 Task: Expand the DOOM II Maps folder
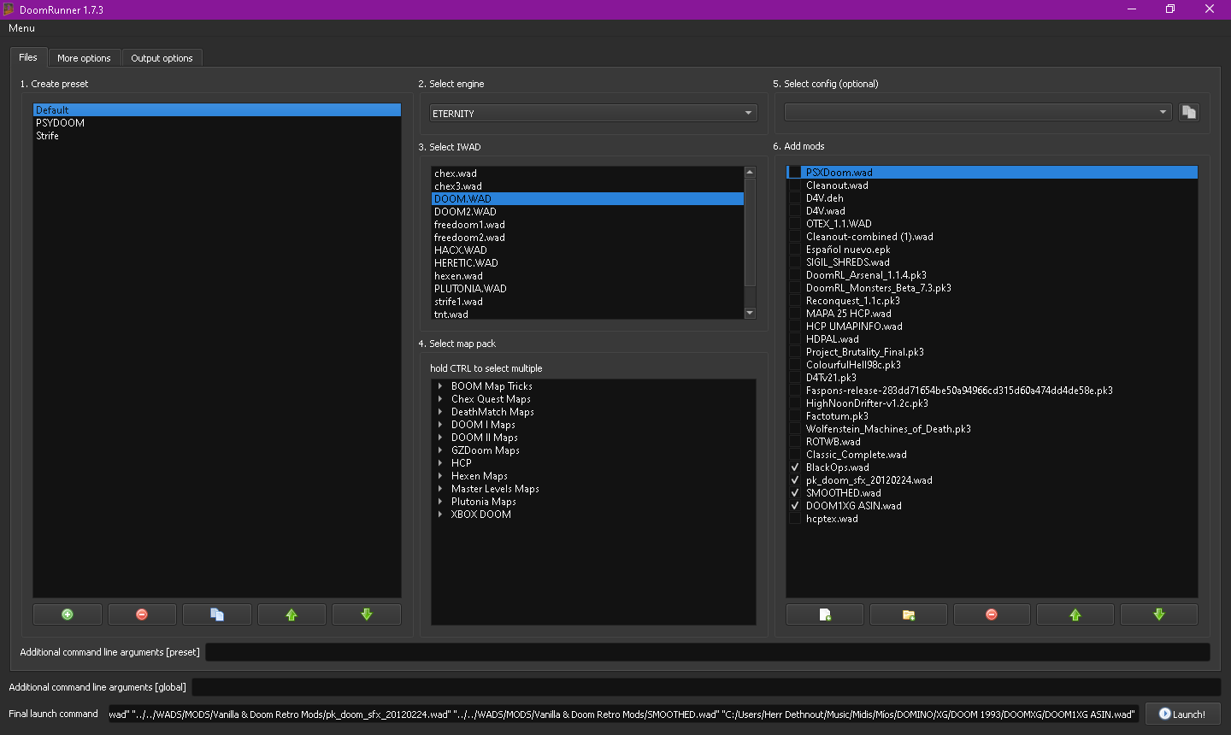click(440, 438)
